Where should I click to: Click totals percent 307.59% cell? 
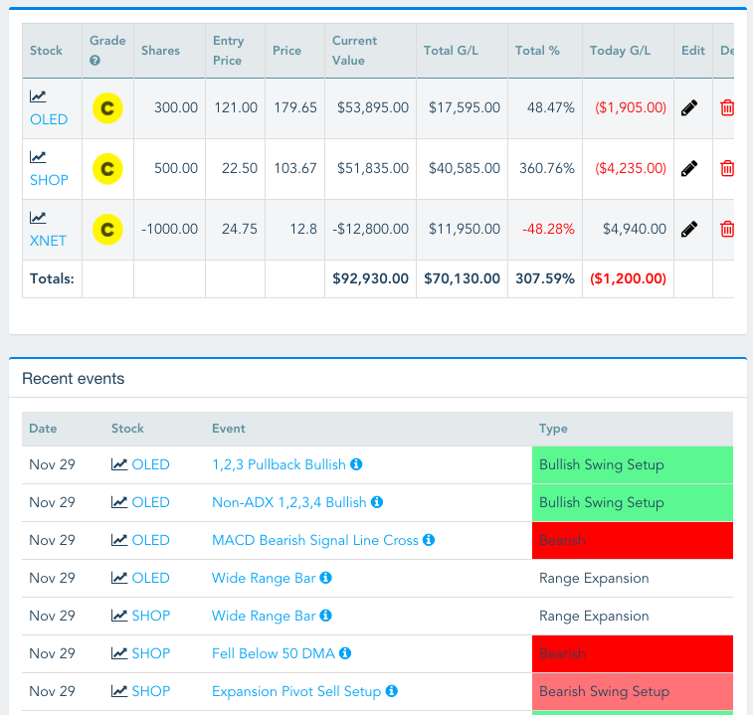544,278
